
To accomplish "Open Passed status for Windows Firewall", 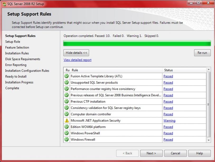I will pos(168,140).
